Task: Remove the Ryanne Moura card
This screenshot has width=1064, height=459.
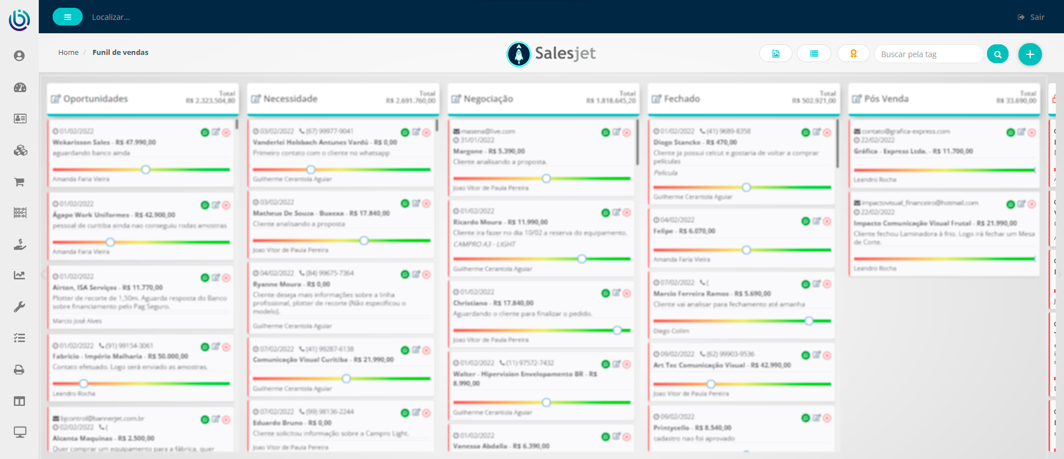Action: click(426, 274)
